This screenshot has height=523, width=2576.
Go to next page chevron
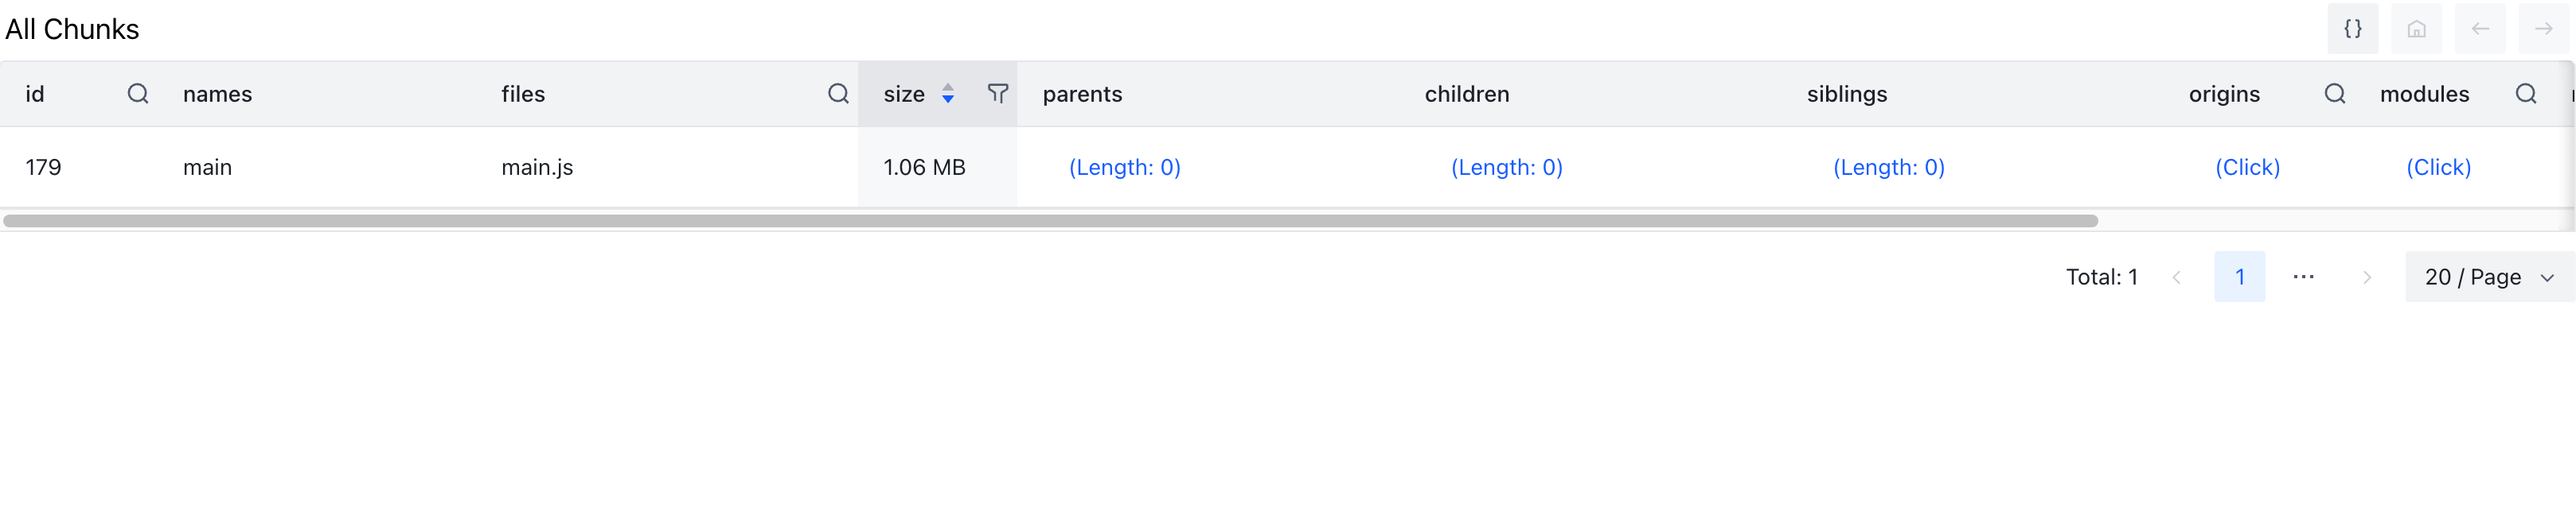(x=2366, y=277)
